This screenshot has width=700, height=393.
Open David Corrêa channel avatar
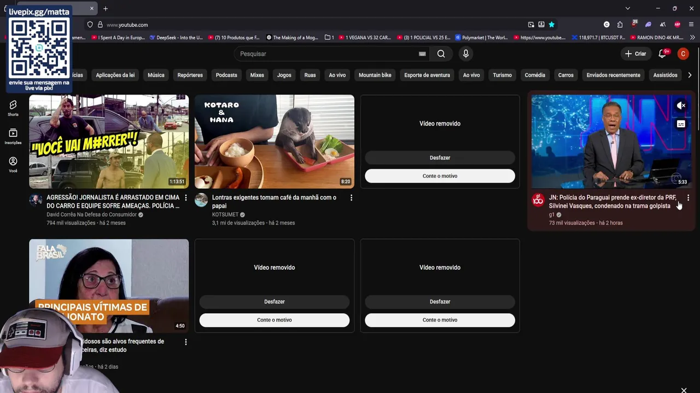coord(36,200)
